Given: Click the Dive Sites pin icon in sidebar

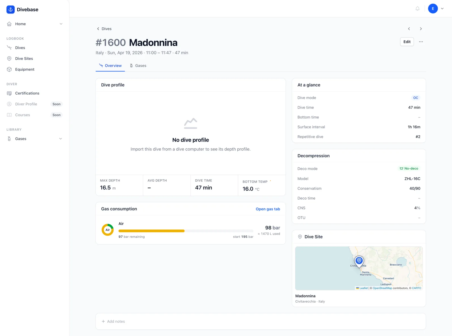Looking at the screenshot, I should point(9,59).
